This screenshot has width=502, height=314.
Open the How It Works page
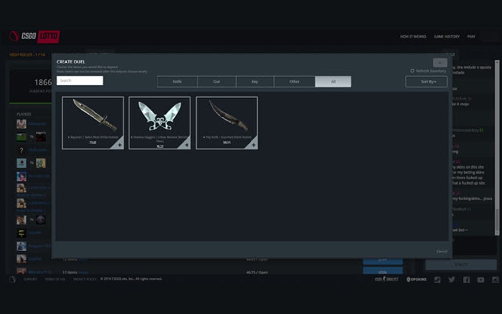[x=413, y=36]
